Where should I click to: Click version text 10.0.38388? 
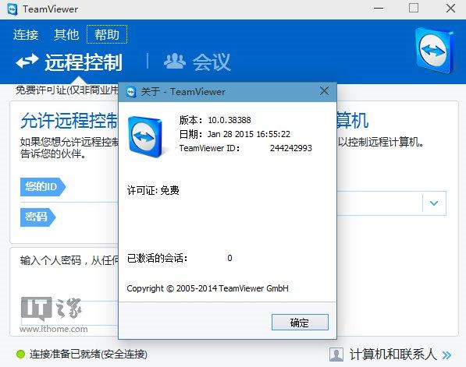[x=229, y=120]
